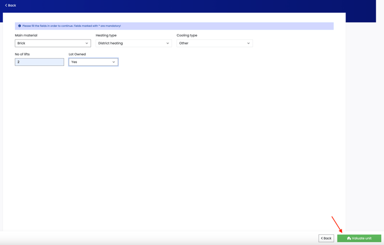Click the chevron arrow in the Heating type field
The height and width of the screenshot is (245, 384).
[167, 43]
